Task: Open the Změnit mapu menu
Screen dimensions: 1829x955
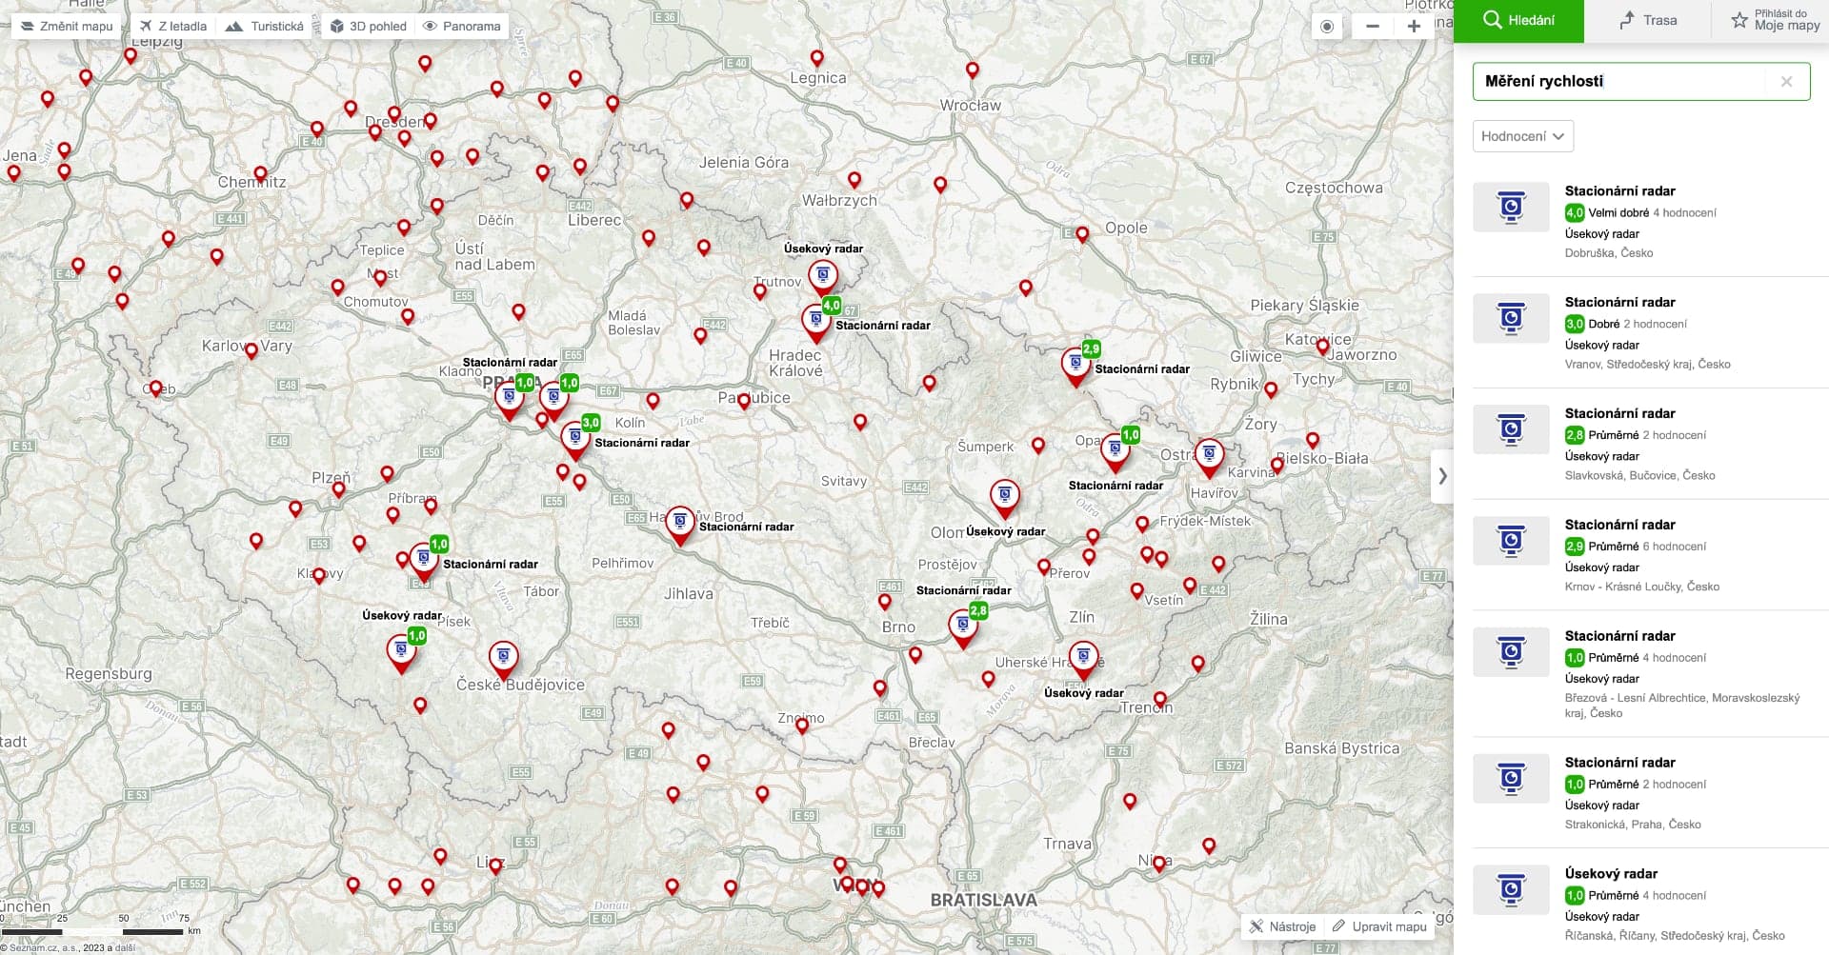Action: click(x=67, y=26)
